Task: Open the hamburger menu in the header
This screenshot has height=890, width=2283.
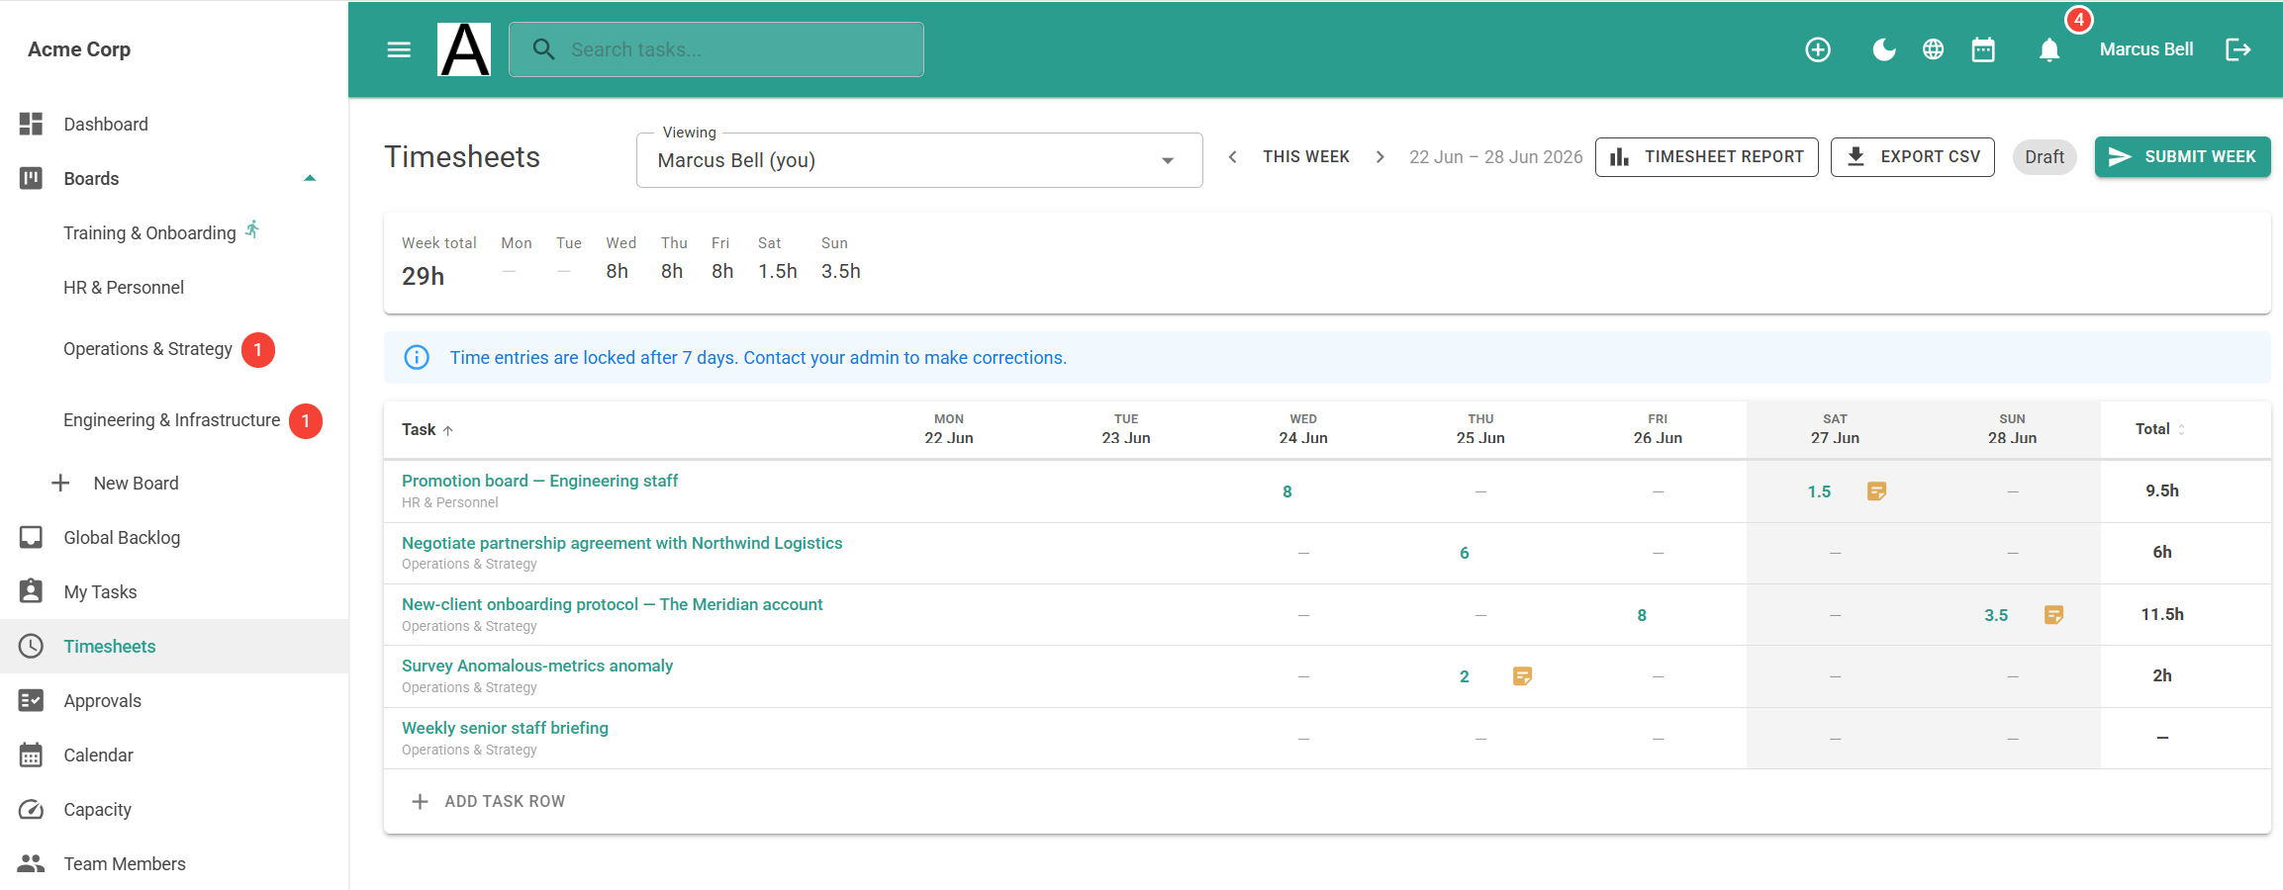Action: (399, 49)
